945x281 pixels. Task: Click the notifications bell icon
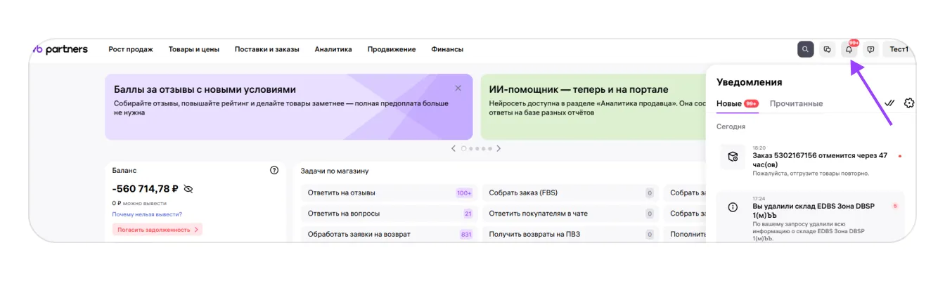tap(849, 49)
